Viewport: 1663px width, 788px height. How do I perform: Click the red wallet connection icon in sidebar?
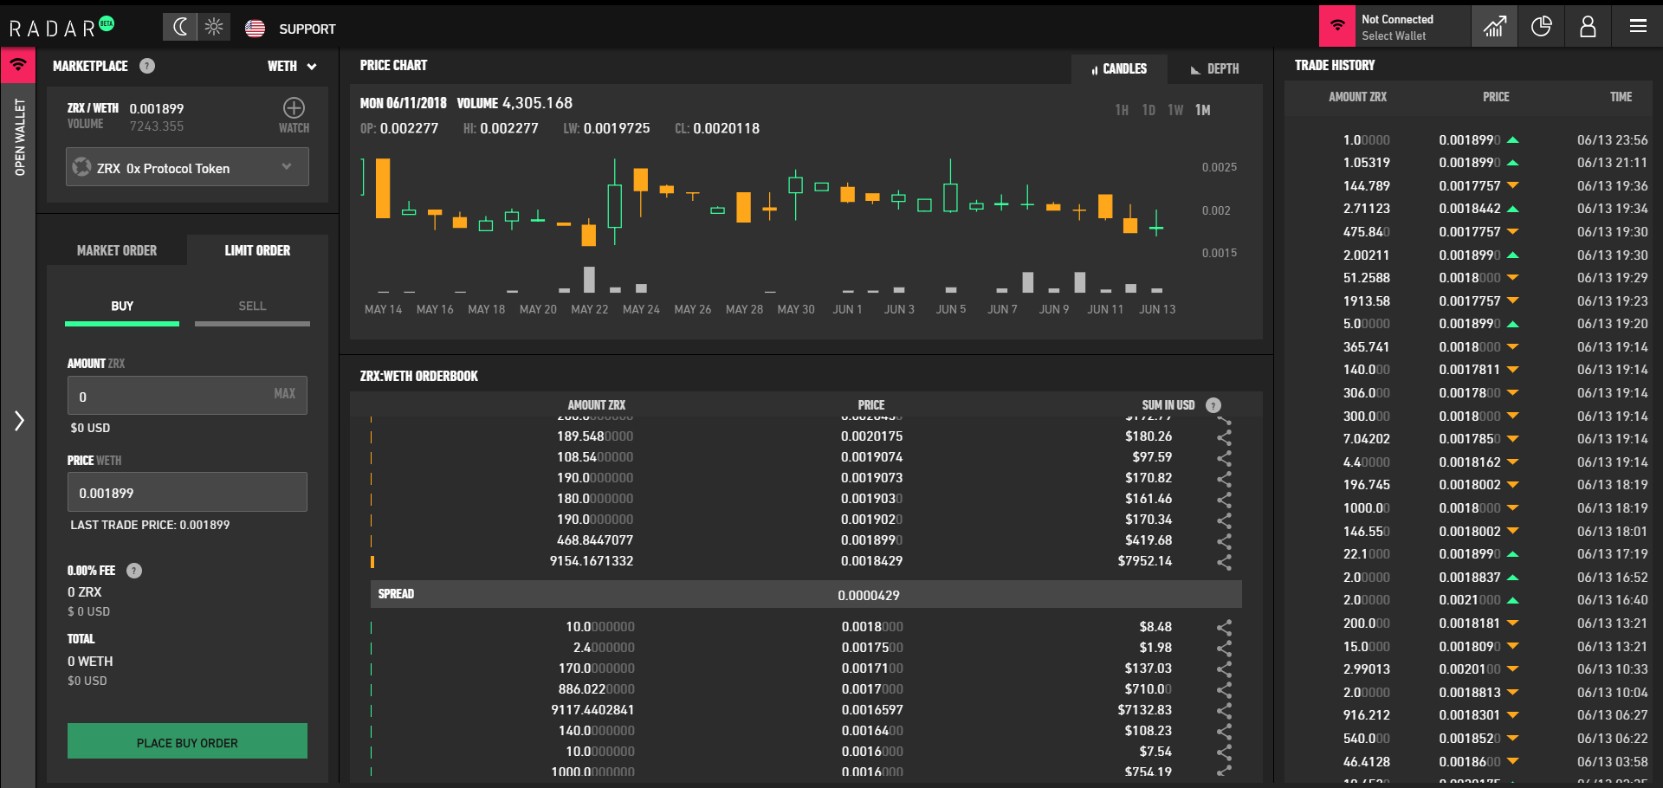18,65
